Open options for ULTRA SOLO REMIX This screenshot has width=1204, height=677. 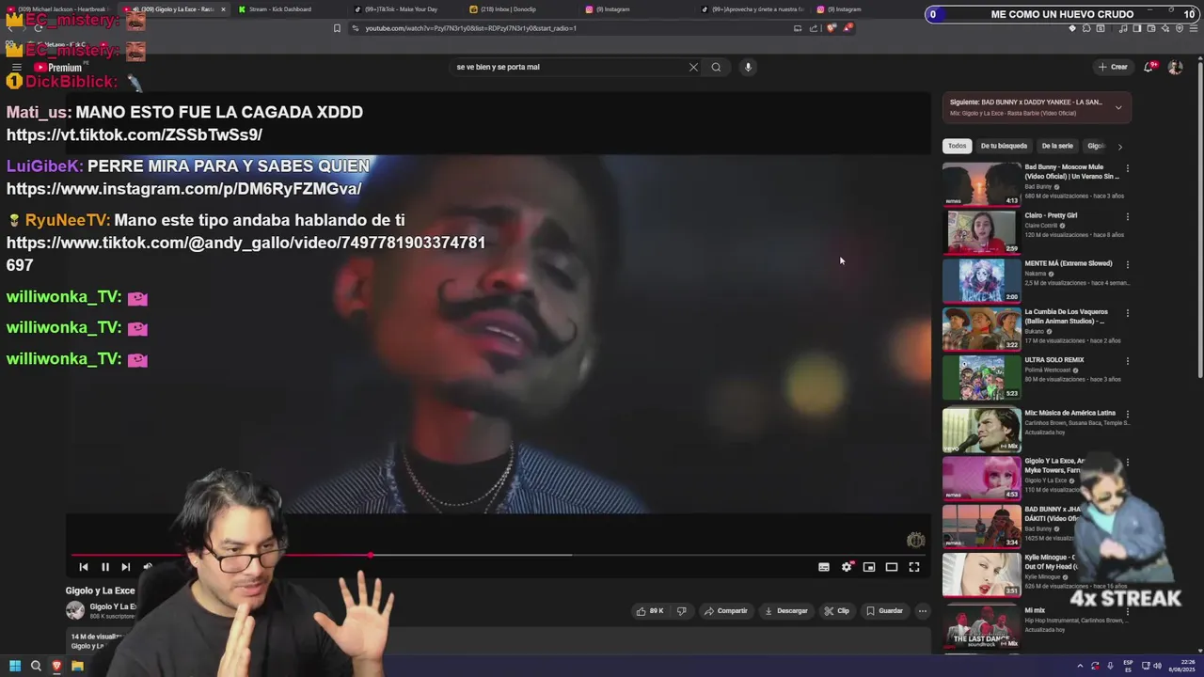(1127, 361)
